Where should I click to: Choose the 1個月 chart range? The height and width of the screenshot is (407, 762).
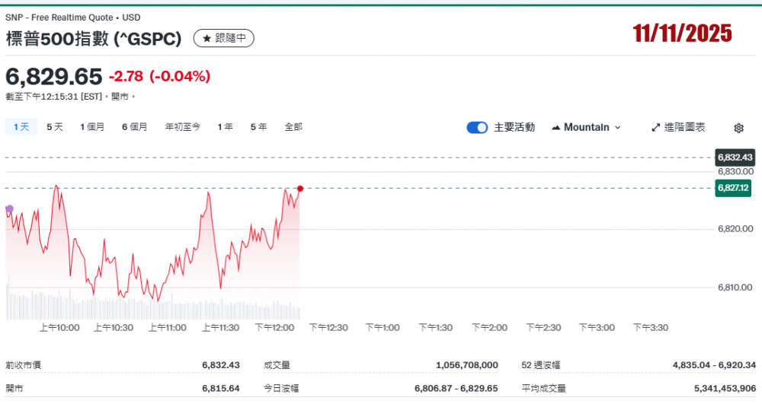click(92, 127)
